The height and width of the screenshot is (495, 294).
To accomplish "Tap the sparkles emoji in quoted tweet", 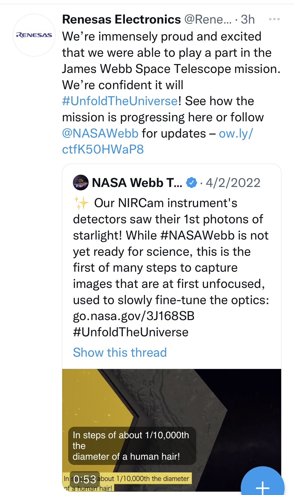I will pyautogui.click(x=81, y=203).
